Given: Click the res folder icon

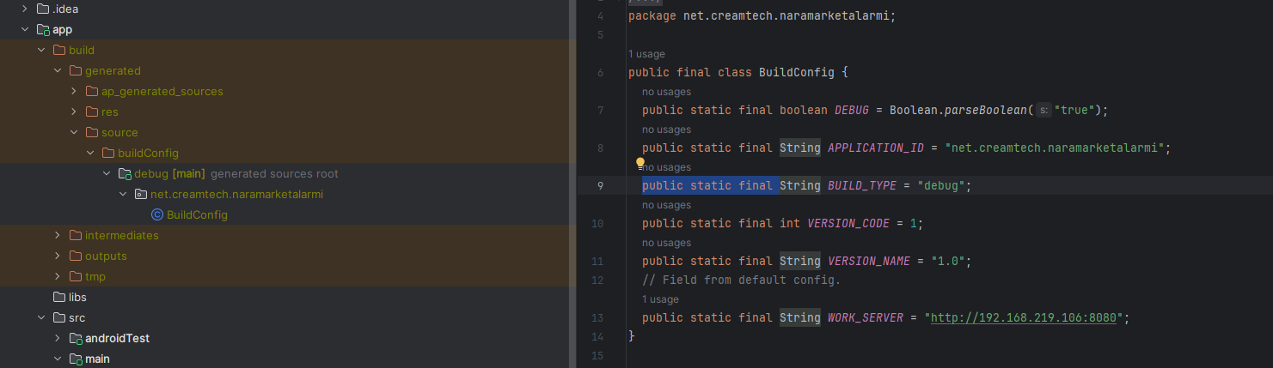Looking at the screenshot, I should pyautogui.click(x=92, y=112).
